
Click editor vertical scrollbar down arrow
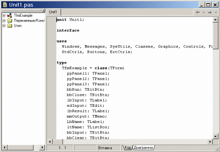tap(215, 136)
